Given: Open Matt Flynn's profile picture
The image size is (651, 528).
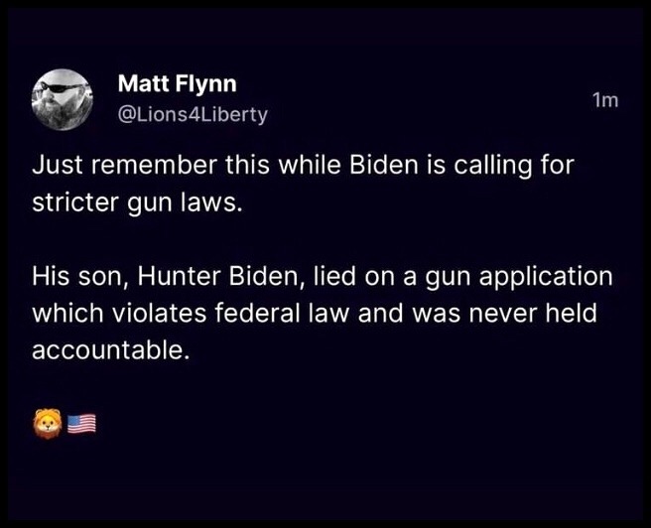Looking at the screenshot, I should tap(63, 99).
